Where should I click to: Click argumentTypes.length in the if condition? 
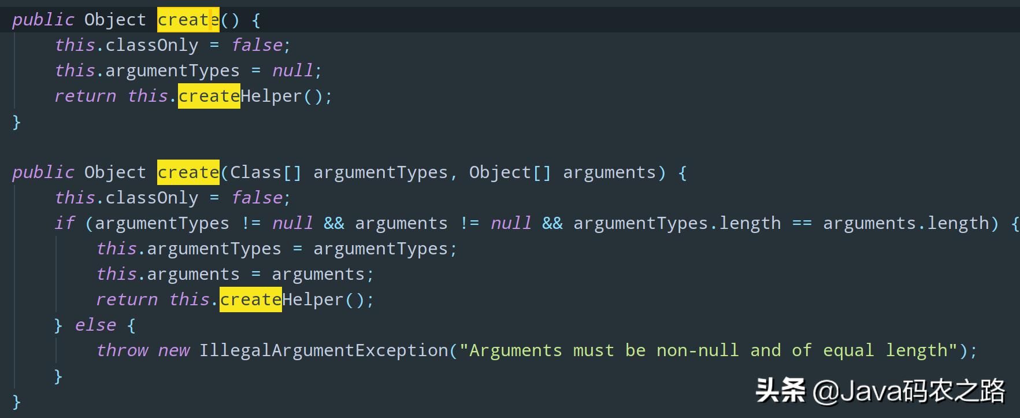click(677, 224)
